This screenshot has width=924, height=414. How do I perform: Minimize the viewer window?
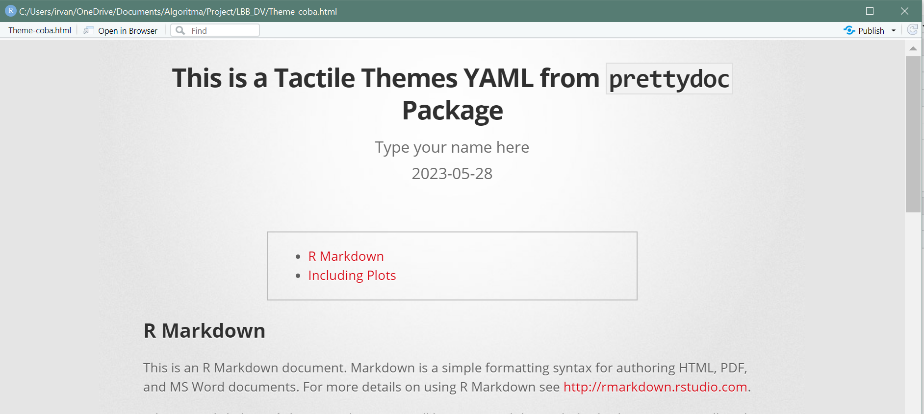(836, 11)
